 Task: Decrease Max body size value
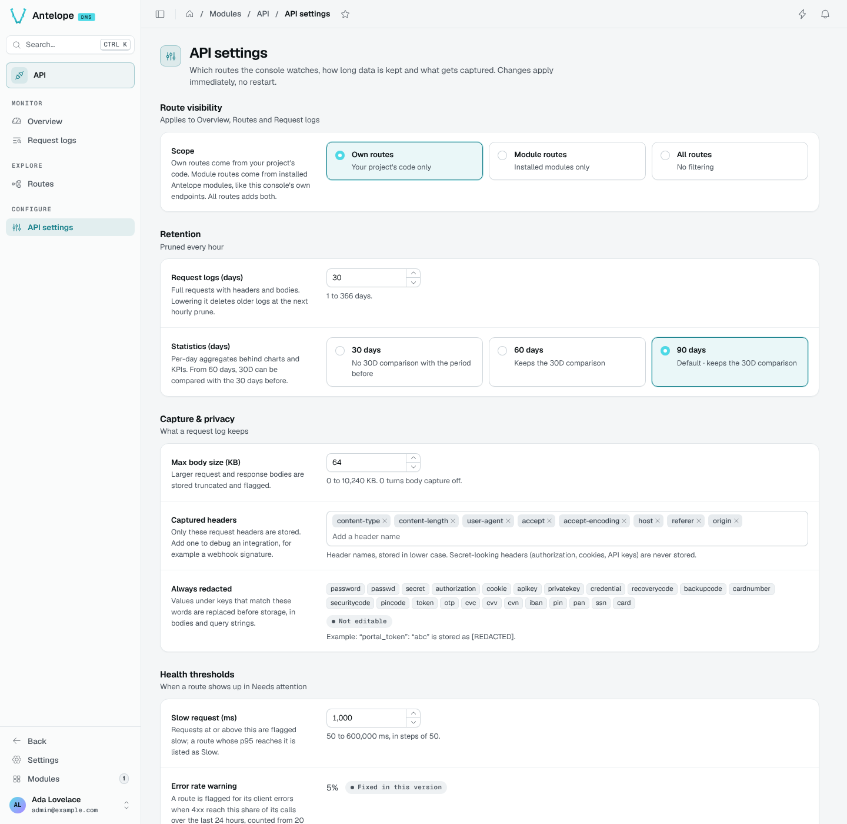click(414, 467)
